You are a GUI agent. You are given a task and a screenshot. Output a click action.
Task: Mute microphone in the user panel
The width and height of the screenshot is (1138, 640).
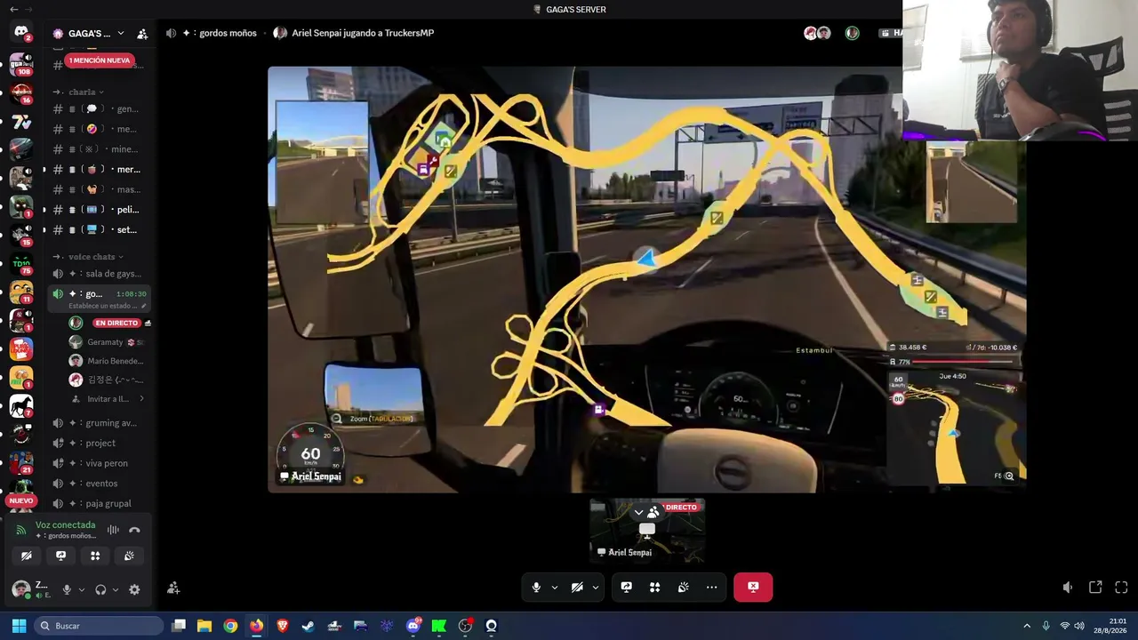click(67, 589)
